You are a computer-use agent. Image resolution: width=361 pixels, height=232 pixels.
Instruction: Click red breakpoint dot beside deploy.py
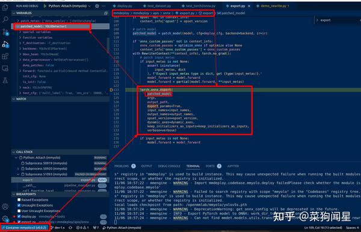[x=14, y=216]
